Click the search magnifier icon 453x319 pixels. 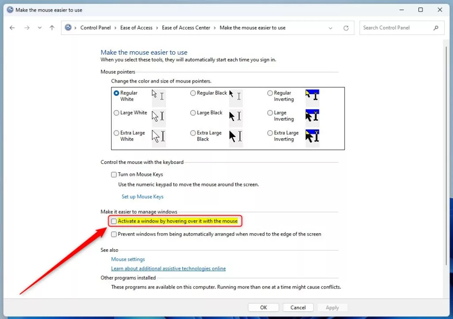tap(436, 28)
